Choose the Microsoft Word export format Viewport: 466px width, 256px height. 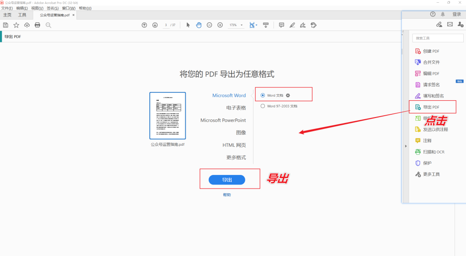click(x=229, y=96)
